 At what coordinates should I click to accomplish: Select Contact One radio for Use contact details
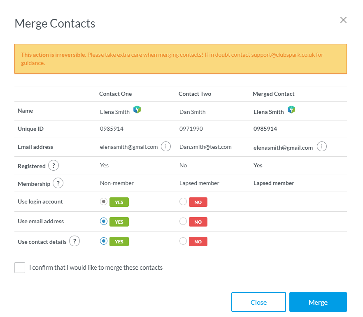pyautogui.click(x=104, y=241)
